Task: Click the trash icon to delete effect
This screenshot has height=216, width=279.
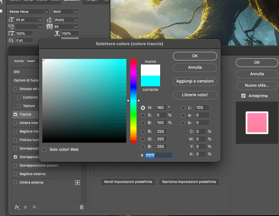Action: click(x=81, y=207)
